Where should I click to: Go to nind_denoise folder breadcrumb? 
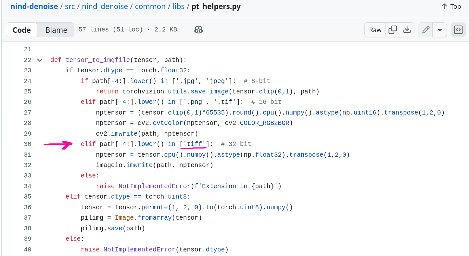pos(105,6)
